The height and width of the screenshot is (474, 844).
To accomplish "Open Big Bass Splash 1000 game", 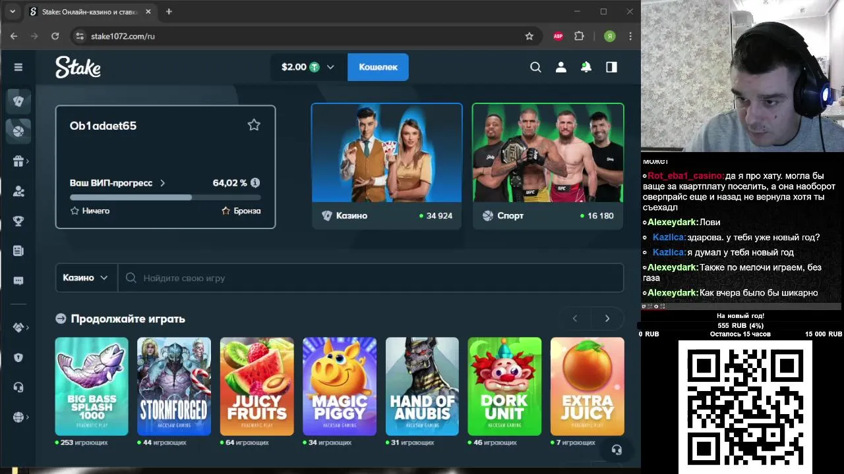I will coord(92,386).
